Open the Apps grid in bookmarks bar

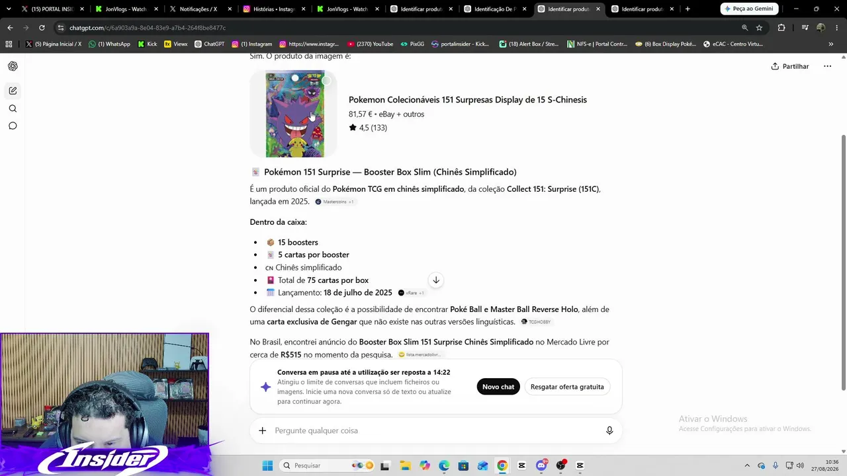tap(9, 44)
